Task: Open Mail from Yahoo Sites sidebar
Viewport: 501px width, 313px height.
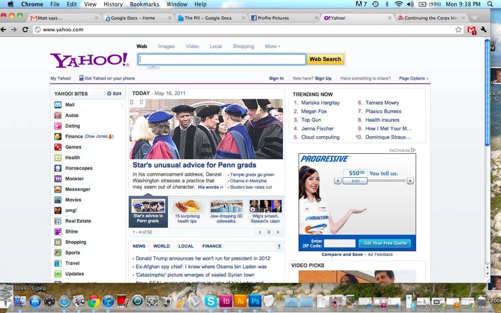Action: (x=70, y=105)
